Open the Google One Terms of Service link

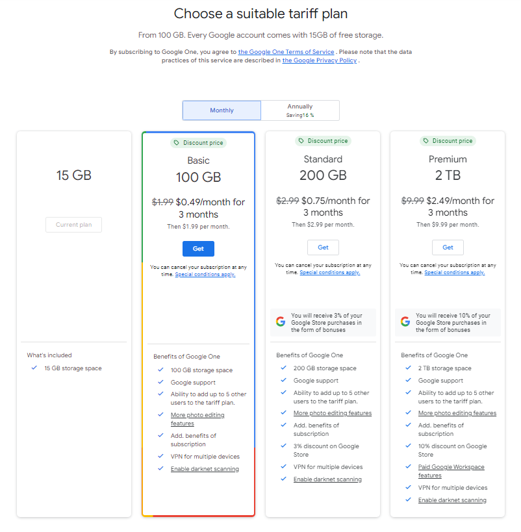coord(286,52)
